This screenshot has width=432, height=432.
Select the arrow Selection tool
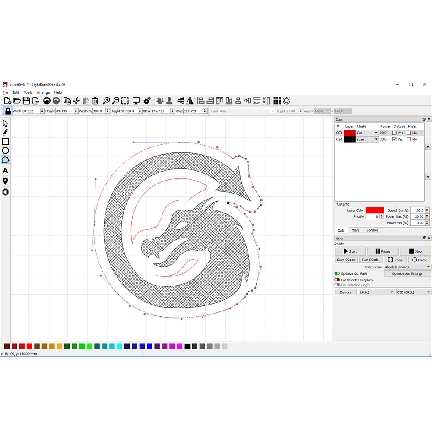pyautogui.click(x=5, y=123)
